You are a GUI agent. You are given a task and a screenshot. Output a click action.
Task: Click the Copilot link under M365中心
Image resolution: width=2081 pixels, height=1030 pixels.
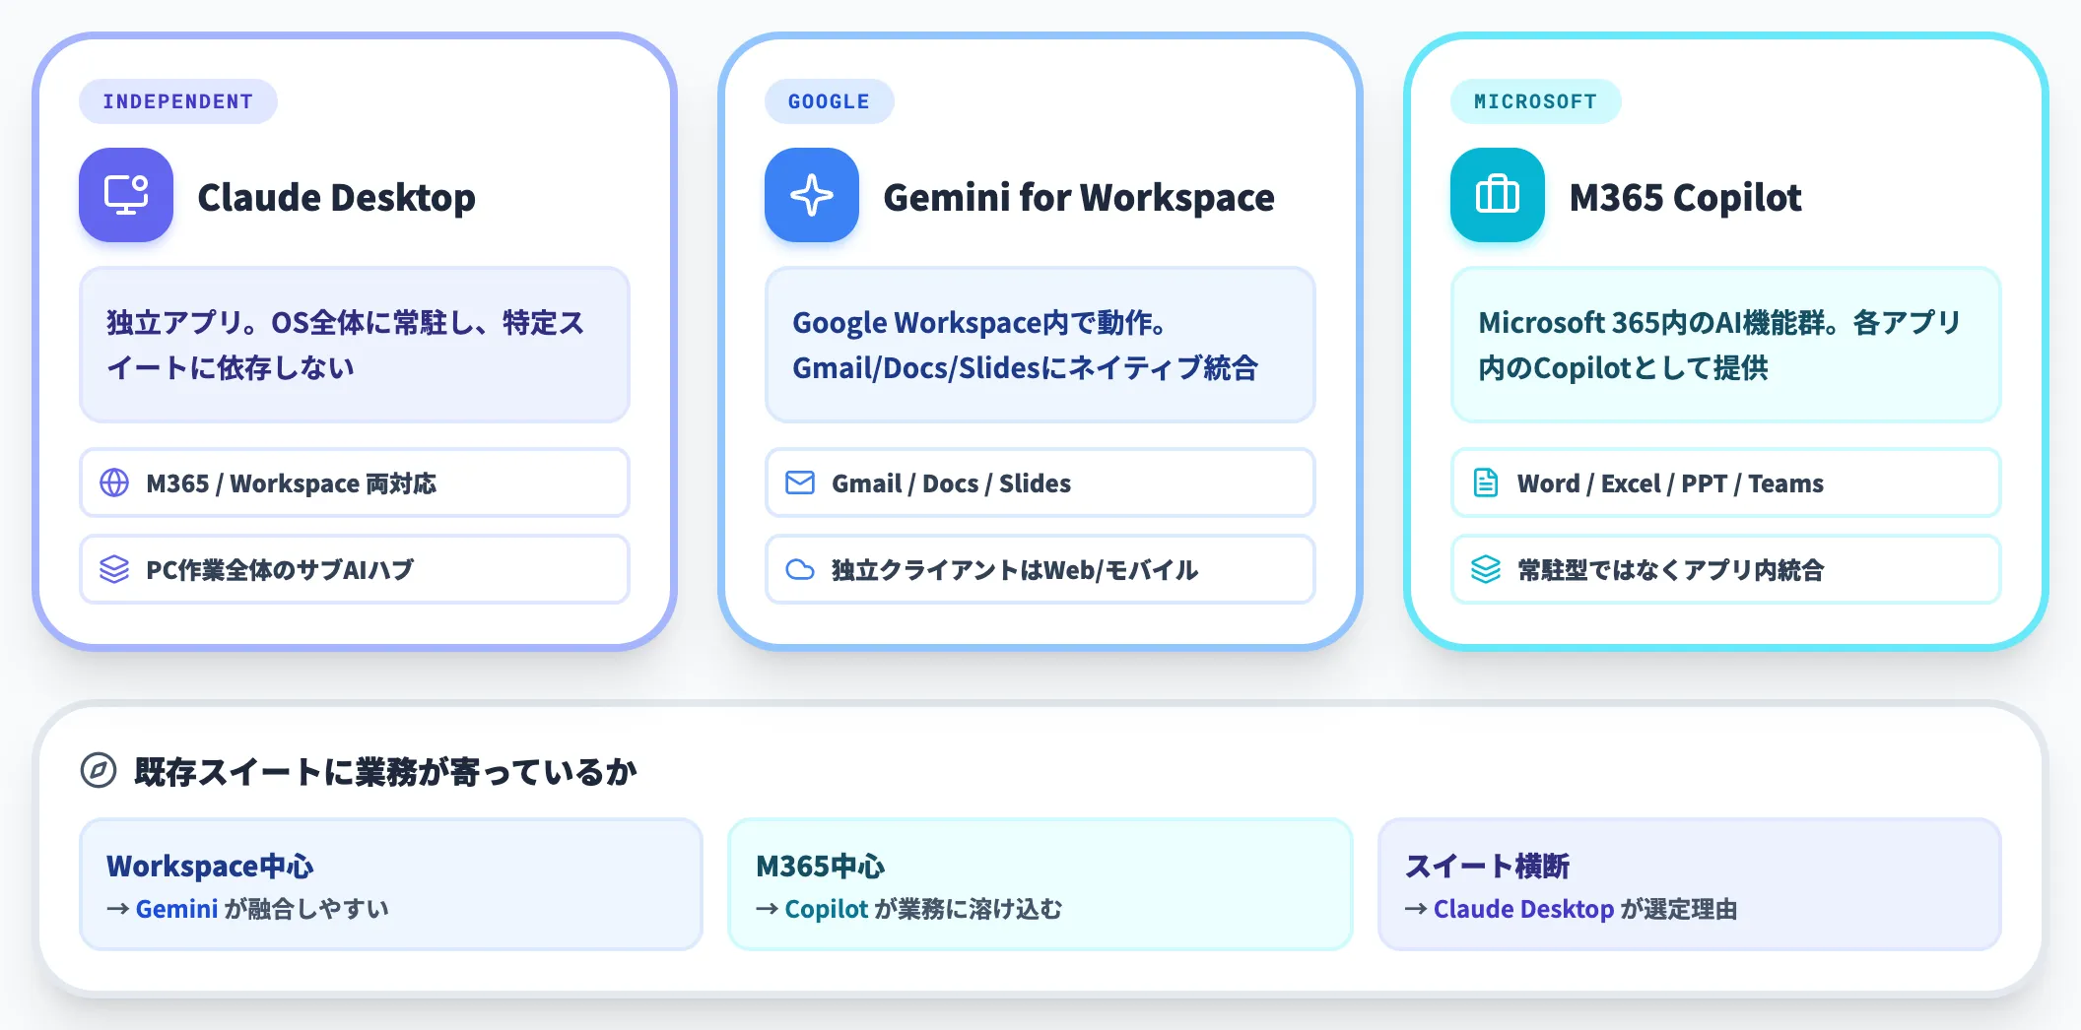827,909
